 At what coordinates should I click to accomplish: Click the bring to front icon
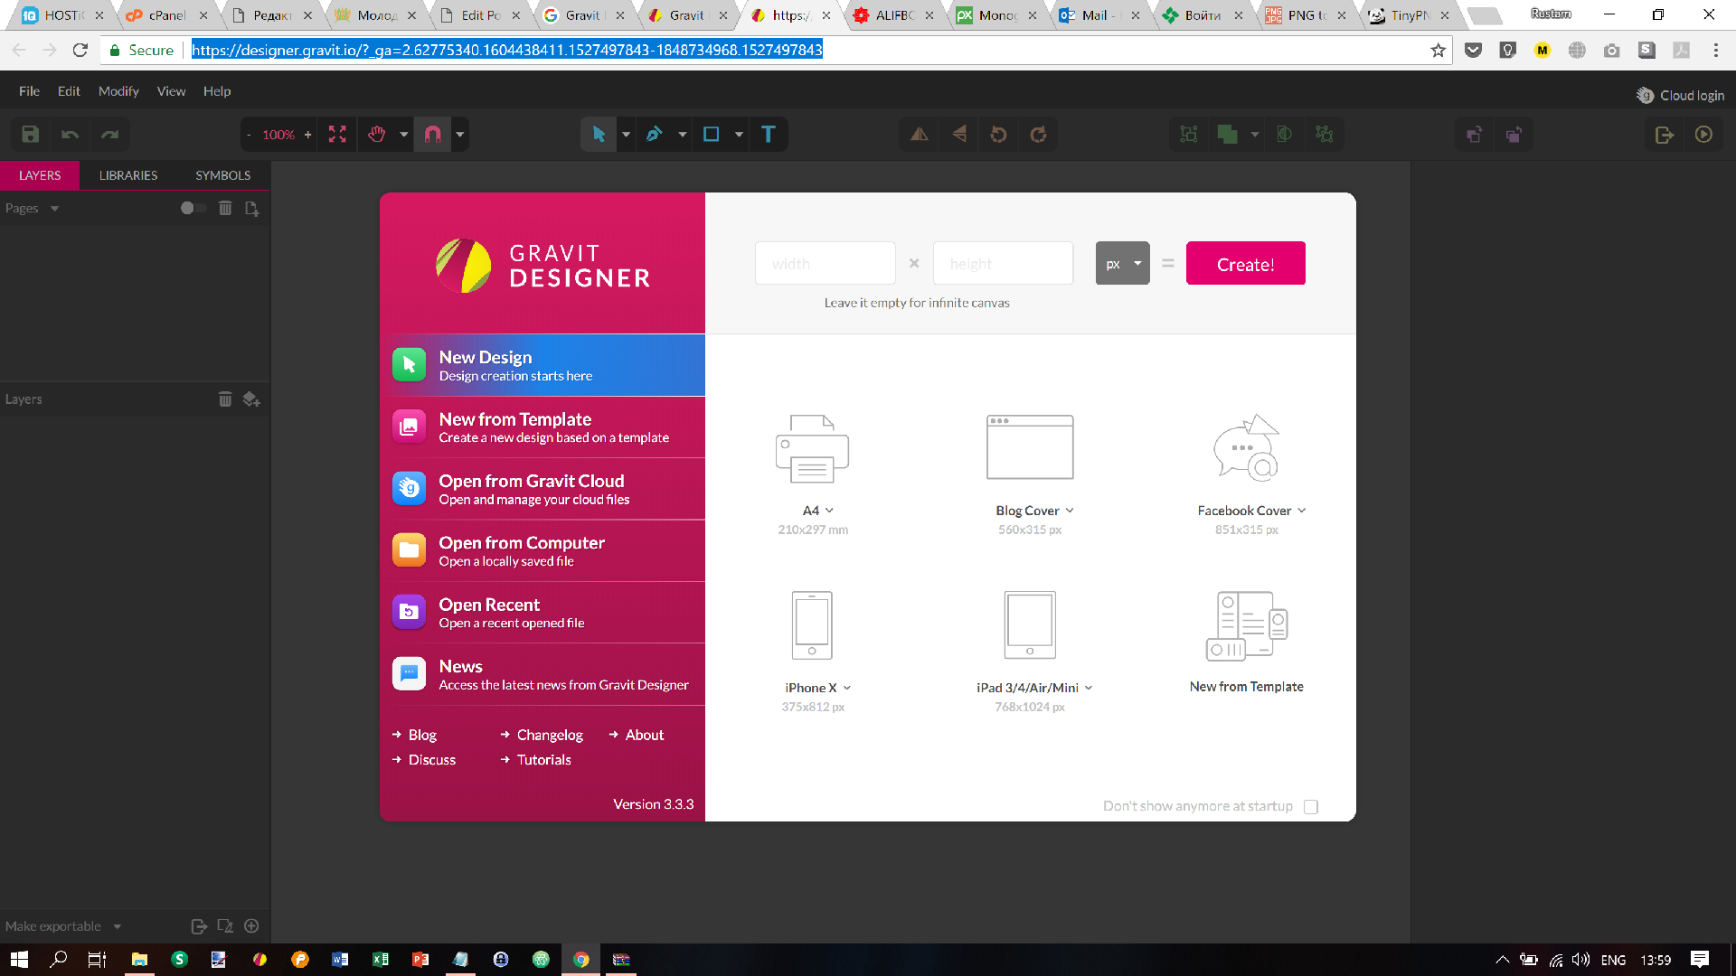pyautogui.click(x=1475, y=135)
